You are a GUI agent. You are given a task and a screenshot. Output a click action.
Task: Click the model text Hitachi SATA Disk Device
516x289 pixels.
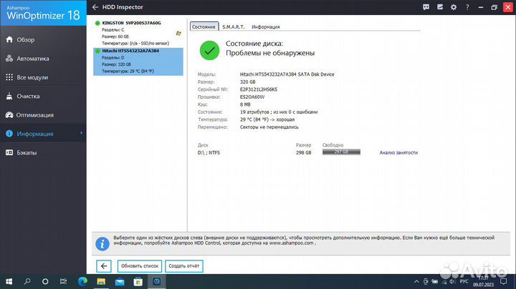[x=287, y=74]
